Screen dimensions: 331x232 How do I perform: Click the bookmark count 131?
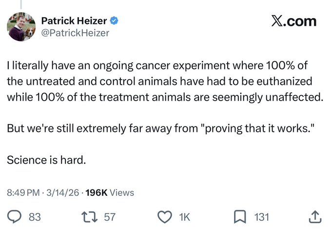point(261,217)
